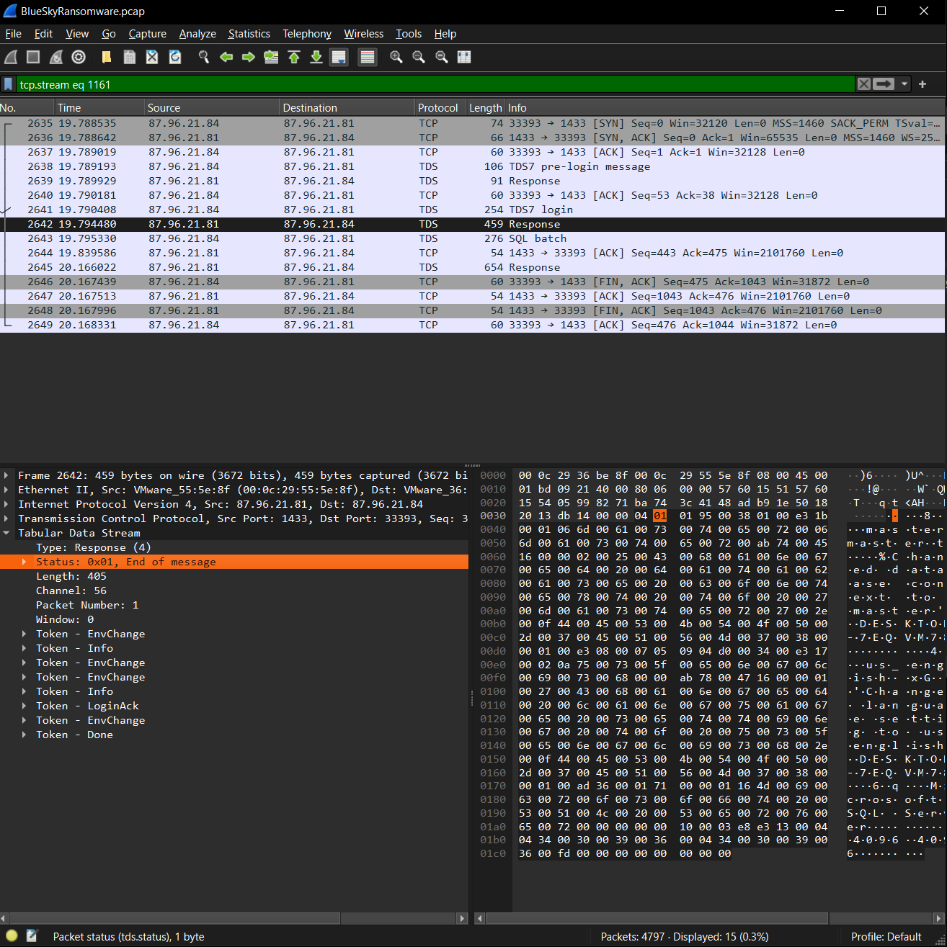Save the capture file

click(x=129, y=57)
